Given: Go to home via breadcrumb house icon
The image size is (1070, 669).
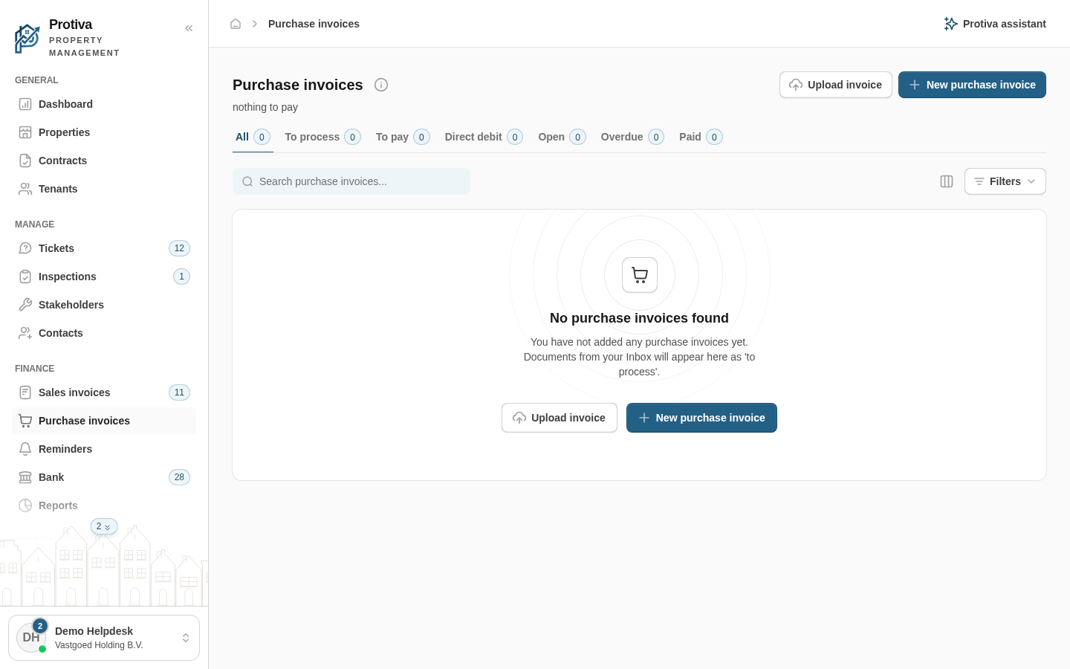Looking at the screenshot, I should click(x=236, y=24).
